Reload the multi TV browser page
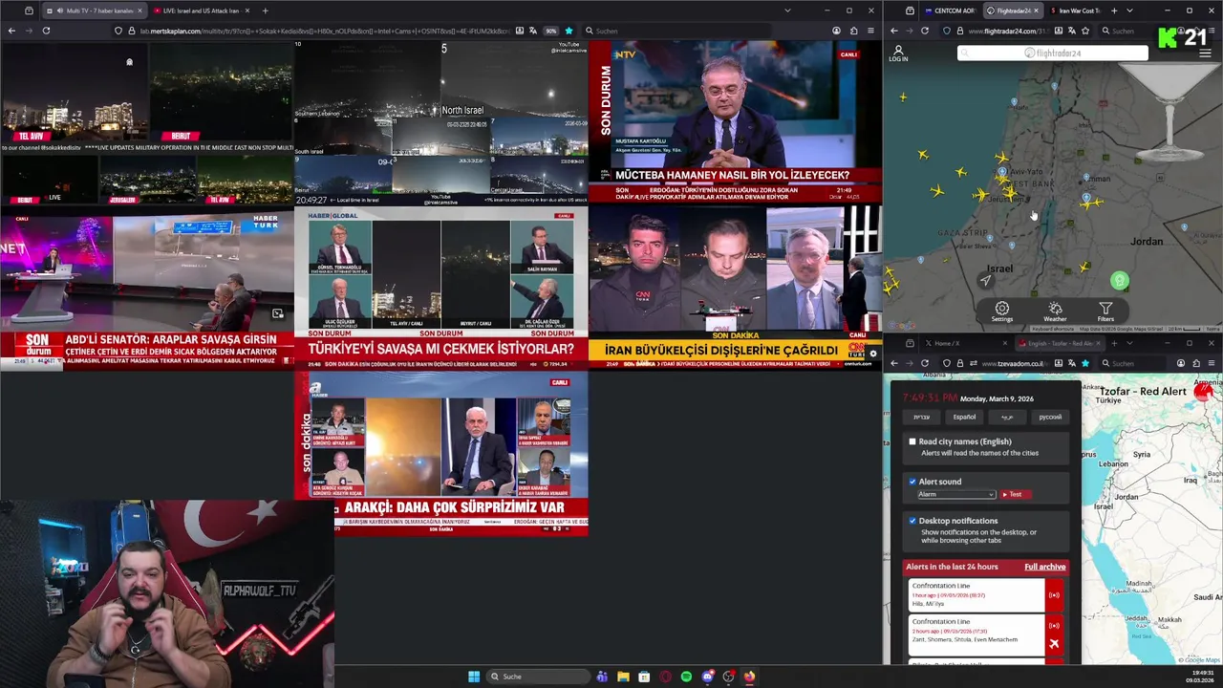This screenshot has height=688, width=1223. click(x=46, y=31)
